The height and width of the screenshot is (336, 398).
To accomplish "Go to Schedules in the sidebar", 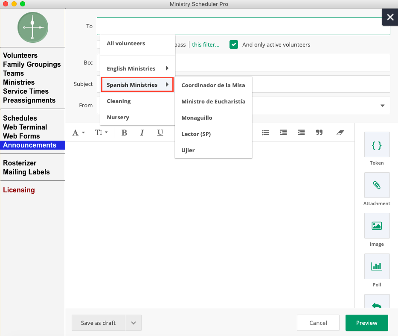I will (x=20, y=118).
